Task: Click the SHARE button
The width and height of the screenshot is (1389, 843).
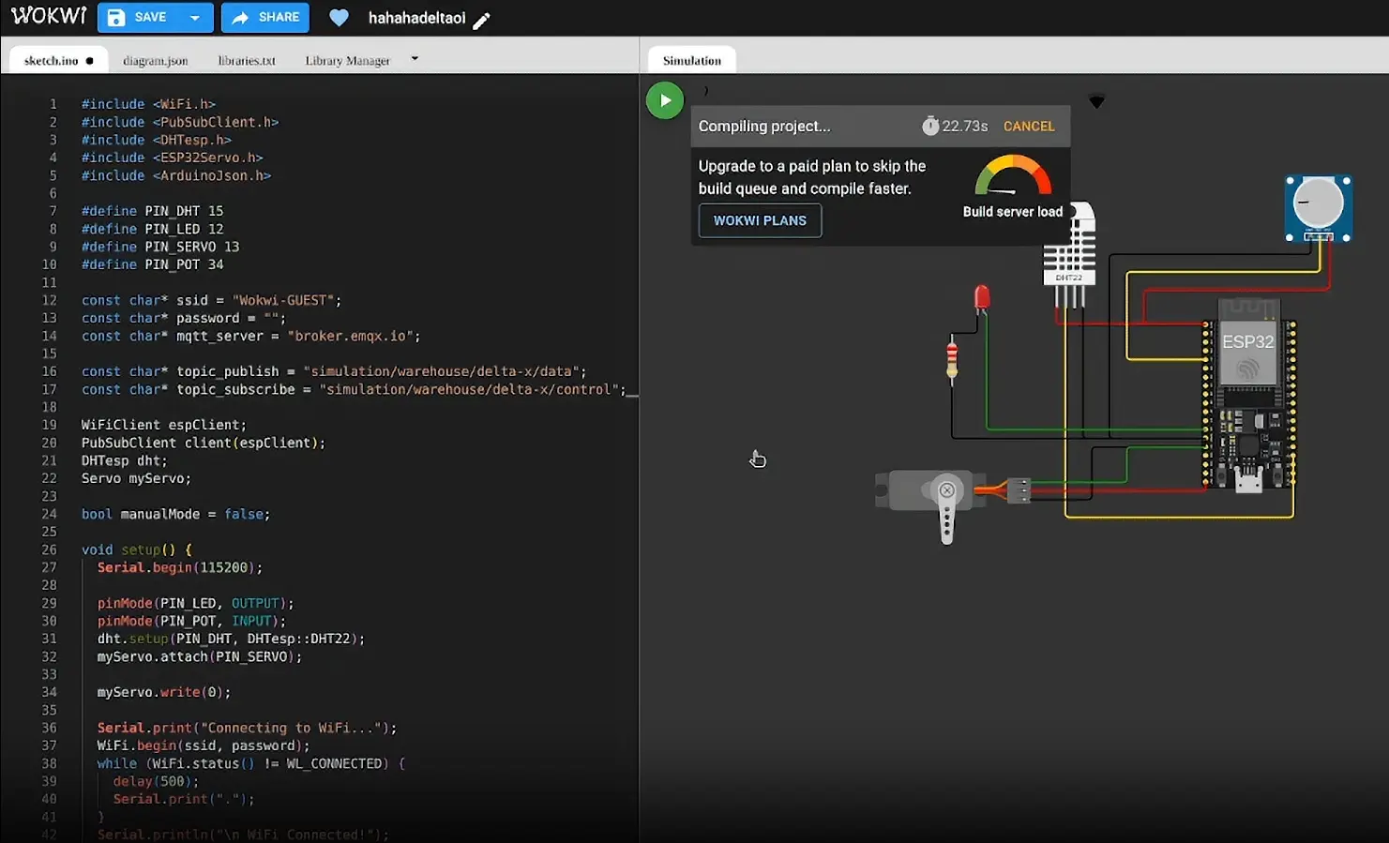Action: pos(264,17)
